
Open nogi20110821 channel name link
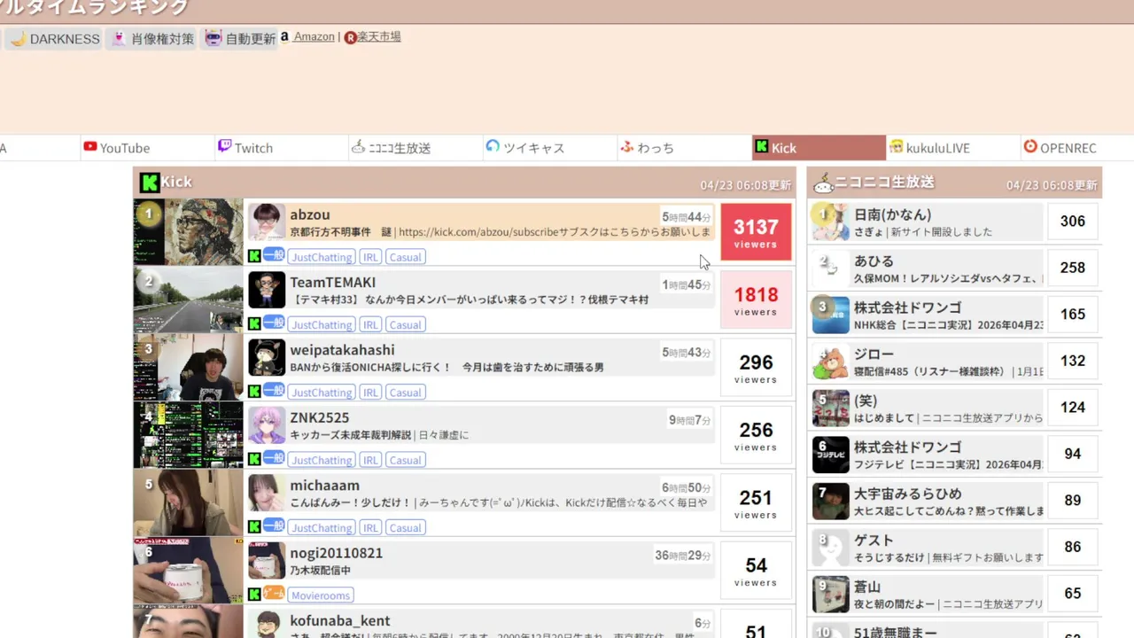click(337, 553)
